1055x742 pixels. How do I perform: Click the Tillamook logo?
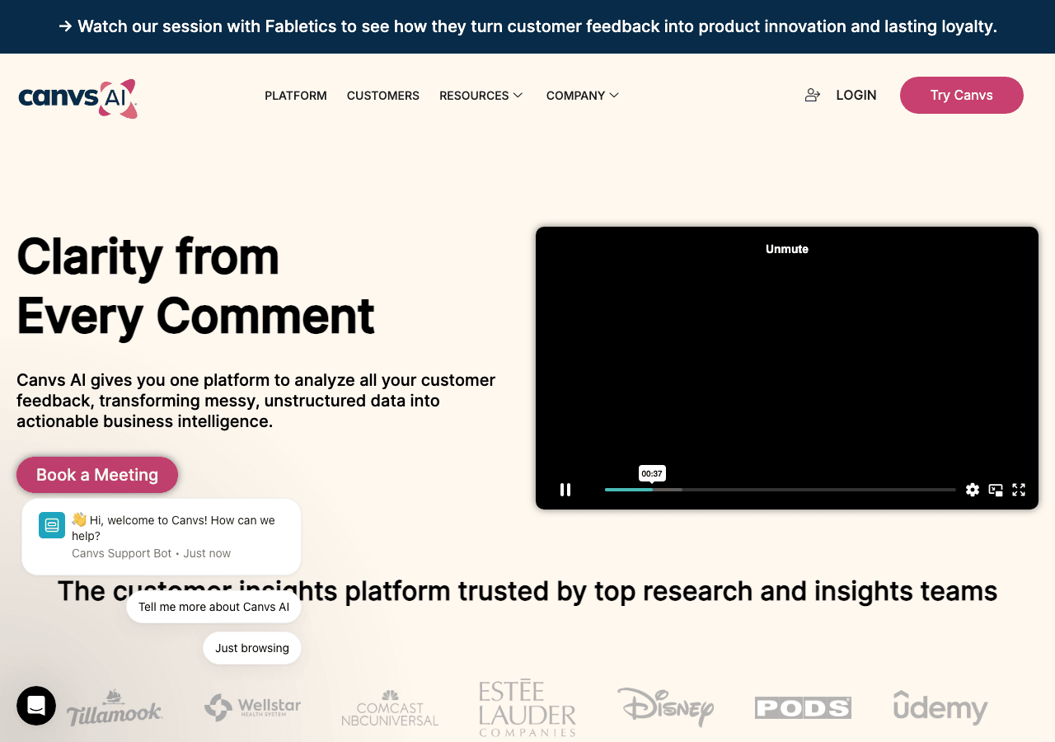point(115,708)
